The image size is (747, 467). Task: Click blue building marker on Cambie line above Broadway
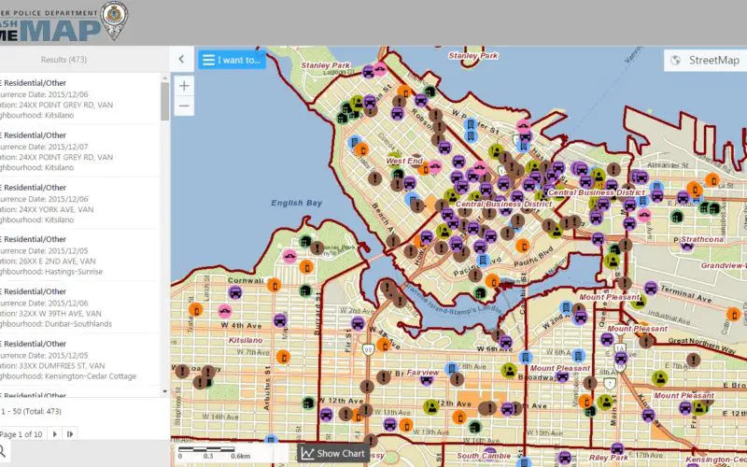526,357
